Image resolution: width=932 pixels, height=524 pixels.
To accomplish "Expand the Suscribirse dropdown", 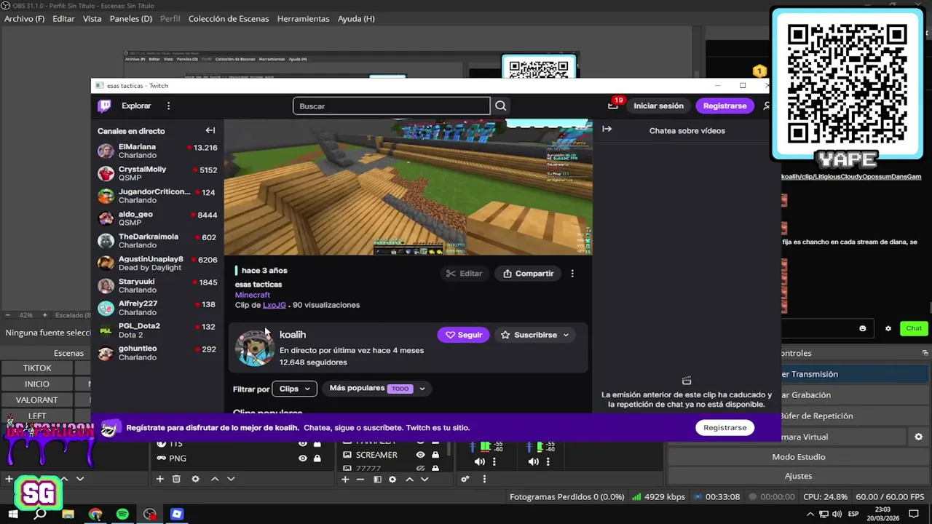I will (x=566, y=335).
